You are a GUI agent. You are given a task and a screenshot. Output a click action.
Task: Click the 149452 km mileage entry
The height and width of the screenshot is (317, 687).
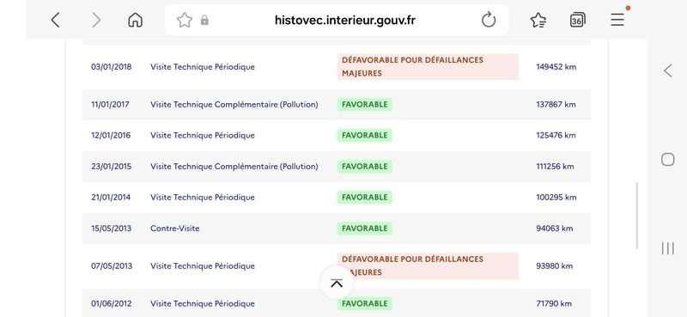(556, 67)
